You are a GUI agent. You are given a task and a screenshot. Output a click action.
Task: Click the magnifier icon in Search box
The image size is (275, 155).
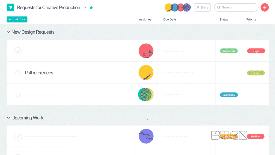[x=219, y=7]
